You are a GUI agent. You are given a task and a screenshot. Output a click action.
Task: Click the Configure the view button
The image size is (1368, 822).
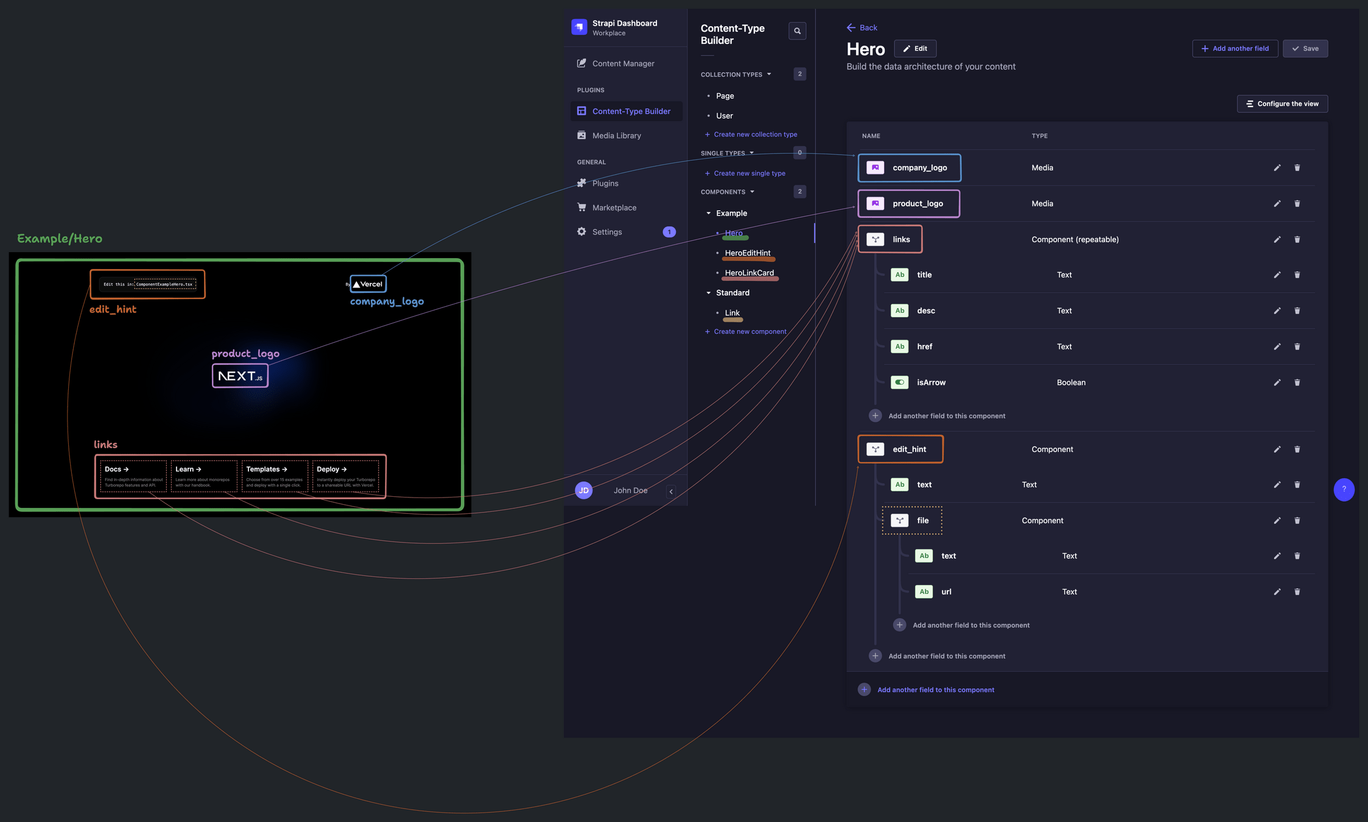[1282, 104]
